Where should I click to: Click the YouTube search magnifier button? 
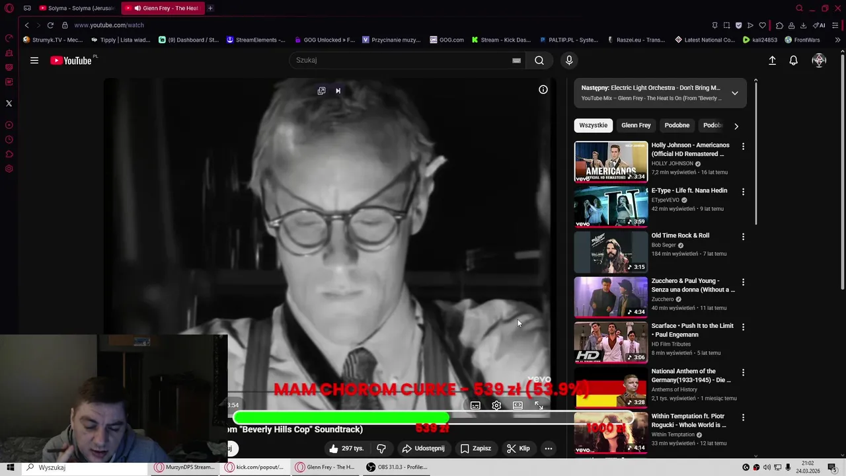[x=539, y=60]
